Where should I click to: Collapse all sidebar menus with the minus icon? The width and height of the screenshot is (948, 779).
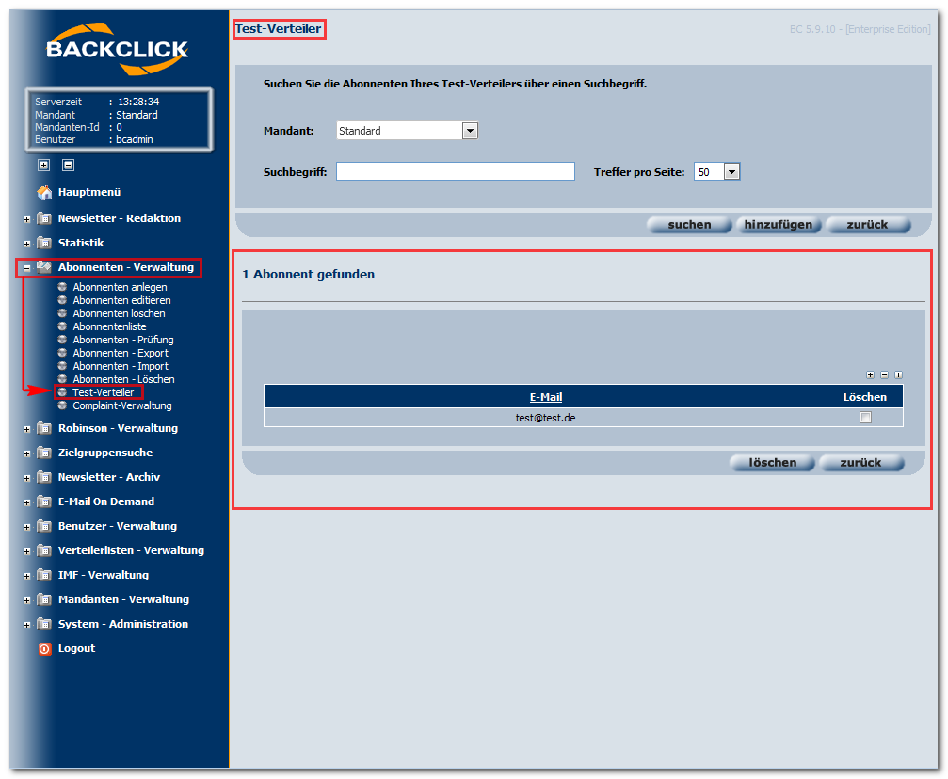[69, 165]
